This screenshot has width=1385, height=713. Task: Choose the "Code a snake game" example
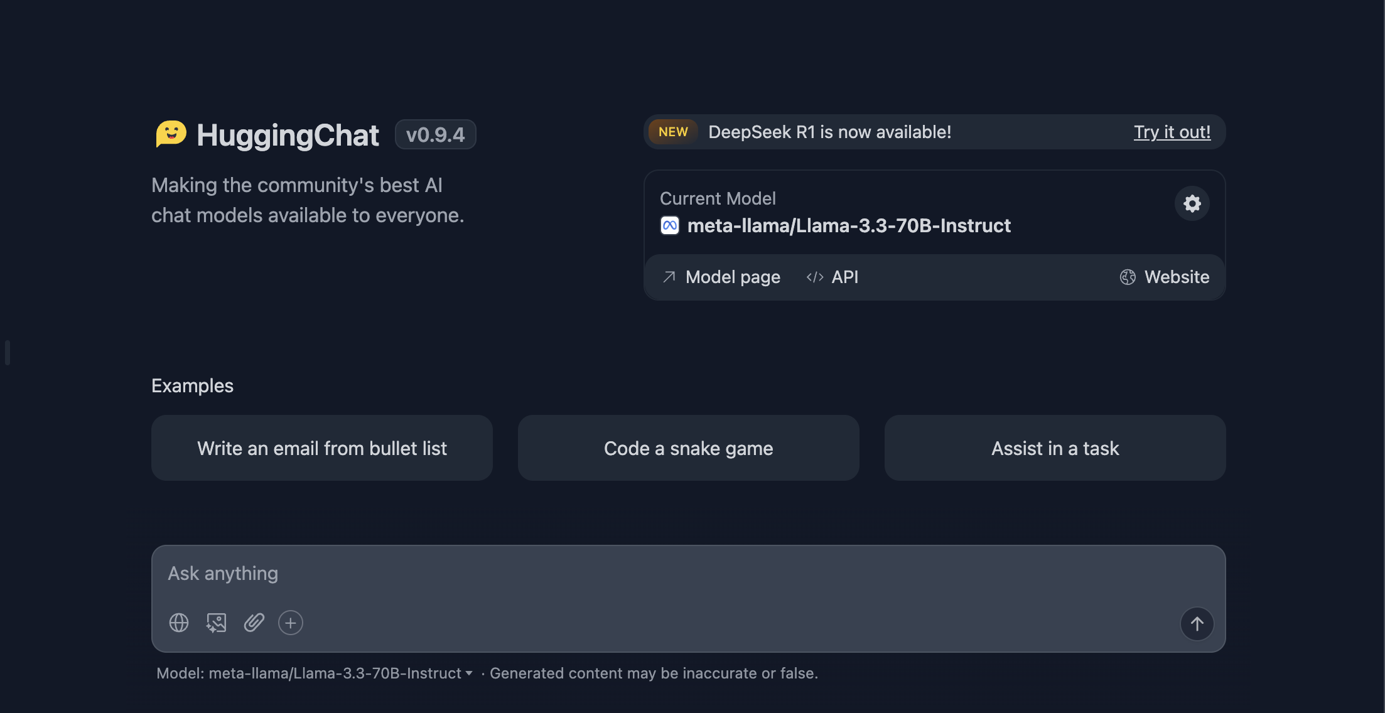(x=688, y=448)
